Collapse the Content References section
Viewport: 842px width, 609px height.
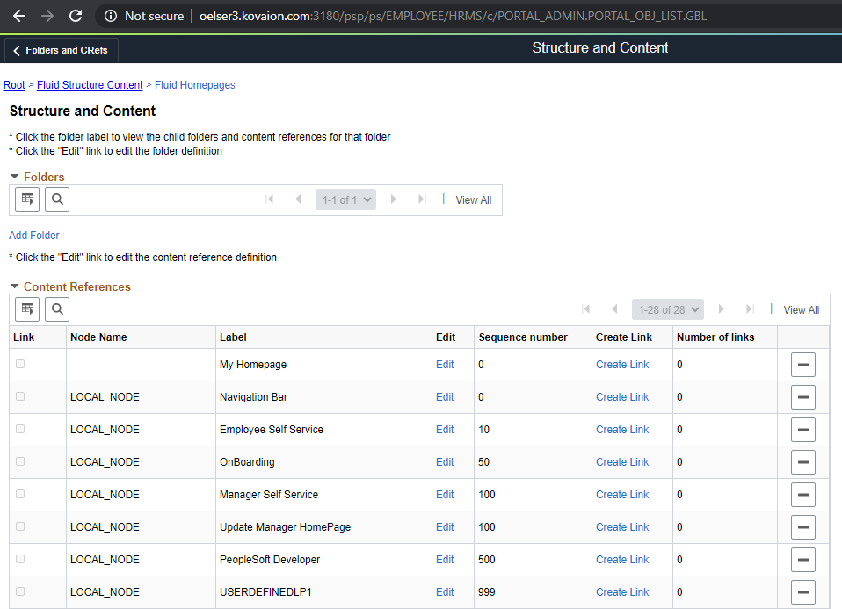(14, 286)
